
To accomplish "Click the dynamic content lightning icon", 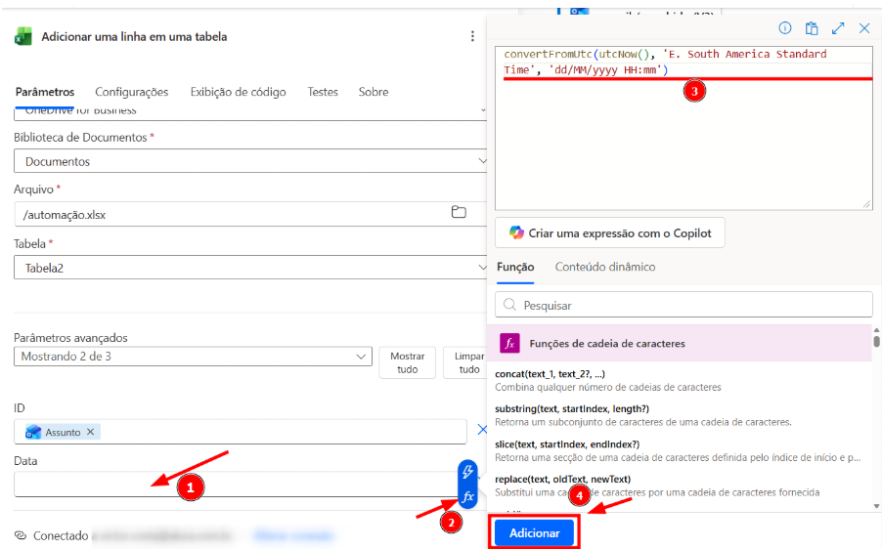I will (467, 472).
